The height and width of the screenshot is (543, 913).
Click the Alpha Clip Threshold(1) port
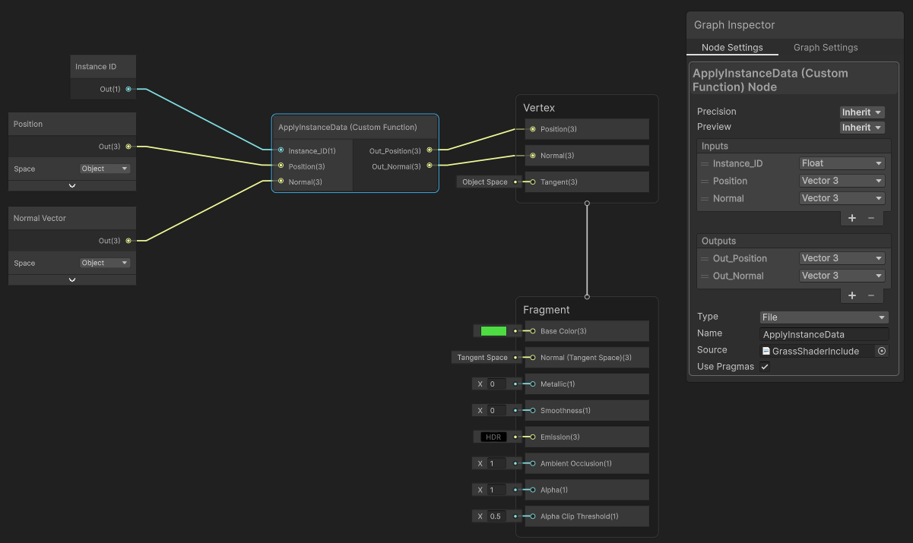click(x=532, y=516)
